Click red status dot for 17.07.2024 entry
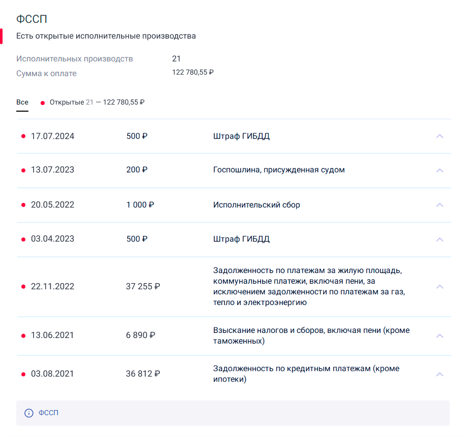The image size is (466, 438). pos(23,136)
